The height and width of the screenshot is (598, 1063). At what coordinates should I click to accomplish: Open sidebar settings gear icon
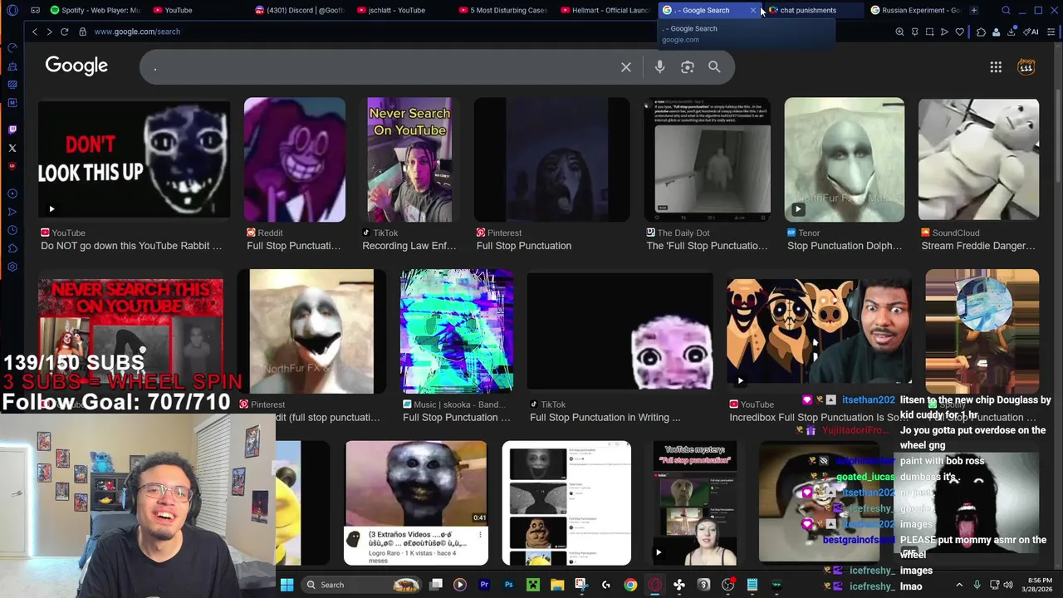click(x=12, y=267)
